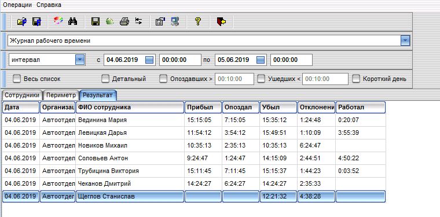
Task: Click the left-right arrows toolbar icon
Action: tap(138, 21)
